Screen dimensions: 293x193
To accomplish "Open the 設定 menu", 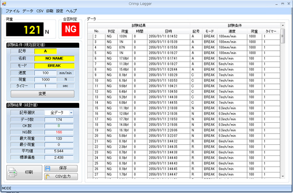I will point(60,11).
